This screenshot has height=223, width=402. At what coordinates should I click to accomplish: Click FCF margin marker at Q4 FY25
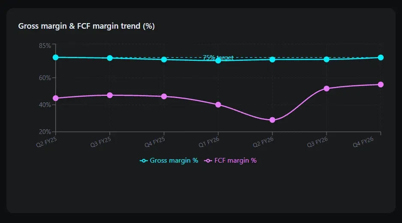pos(164,96)
